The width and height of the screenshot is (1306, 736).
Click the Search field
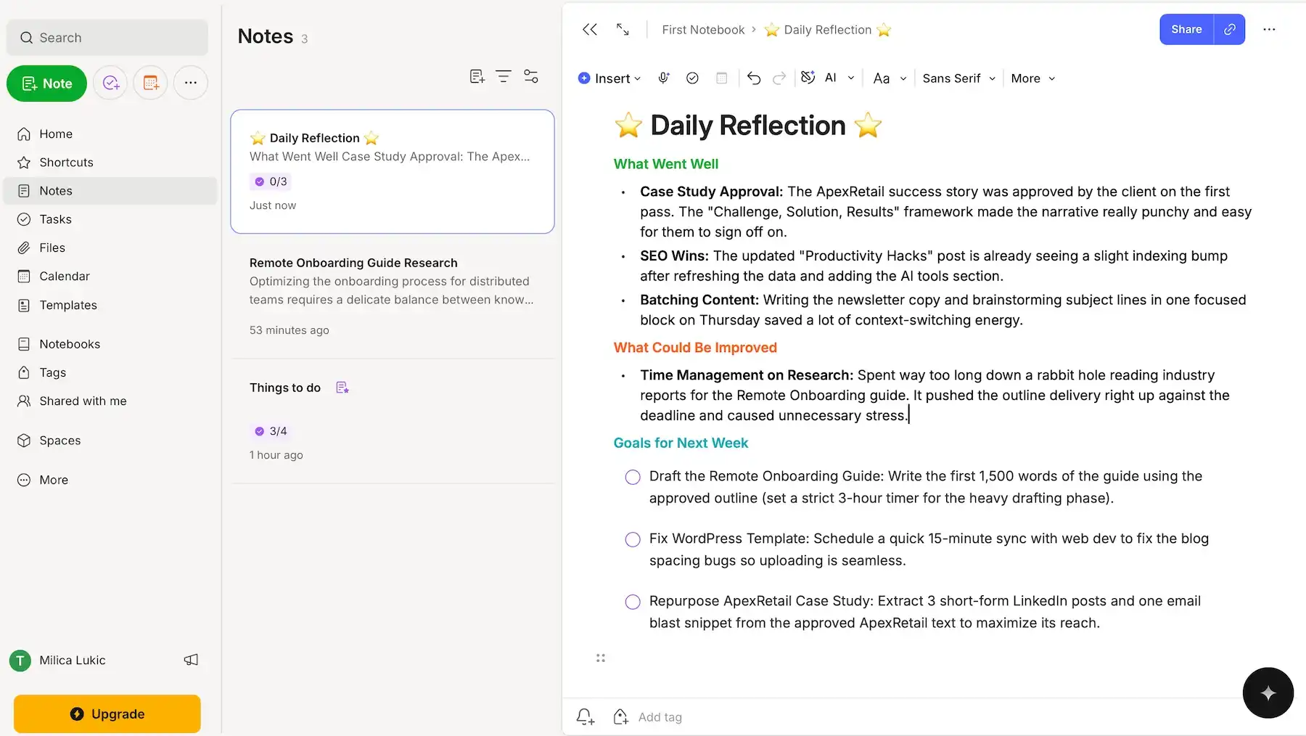[x=107, y=38]
